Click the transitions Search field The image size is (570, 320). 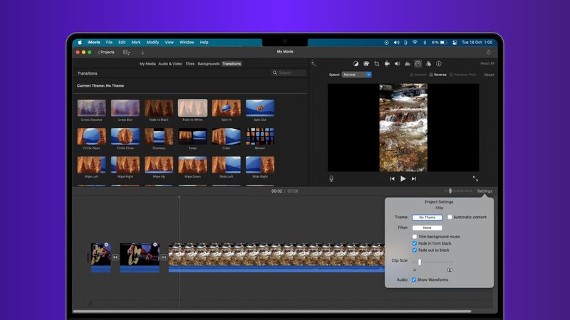coord(289,73)
